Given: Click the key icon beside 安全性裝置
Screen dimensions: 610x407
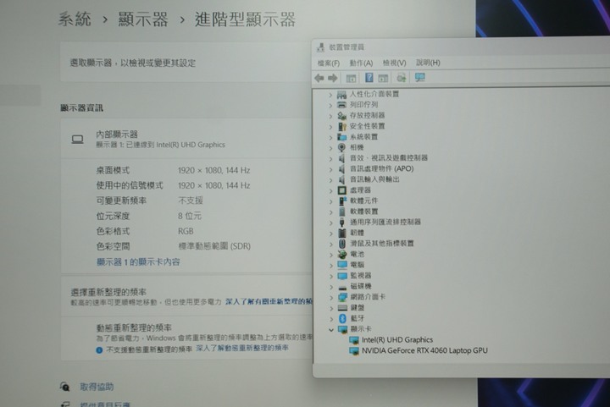Looking at the screenshot, I should pyautogui.click(x=342, y=126).
